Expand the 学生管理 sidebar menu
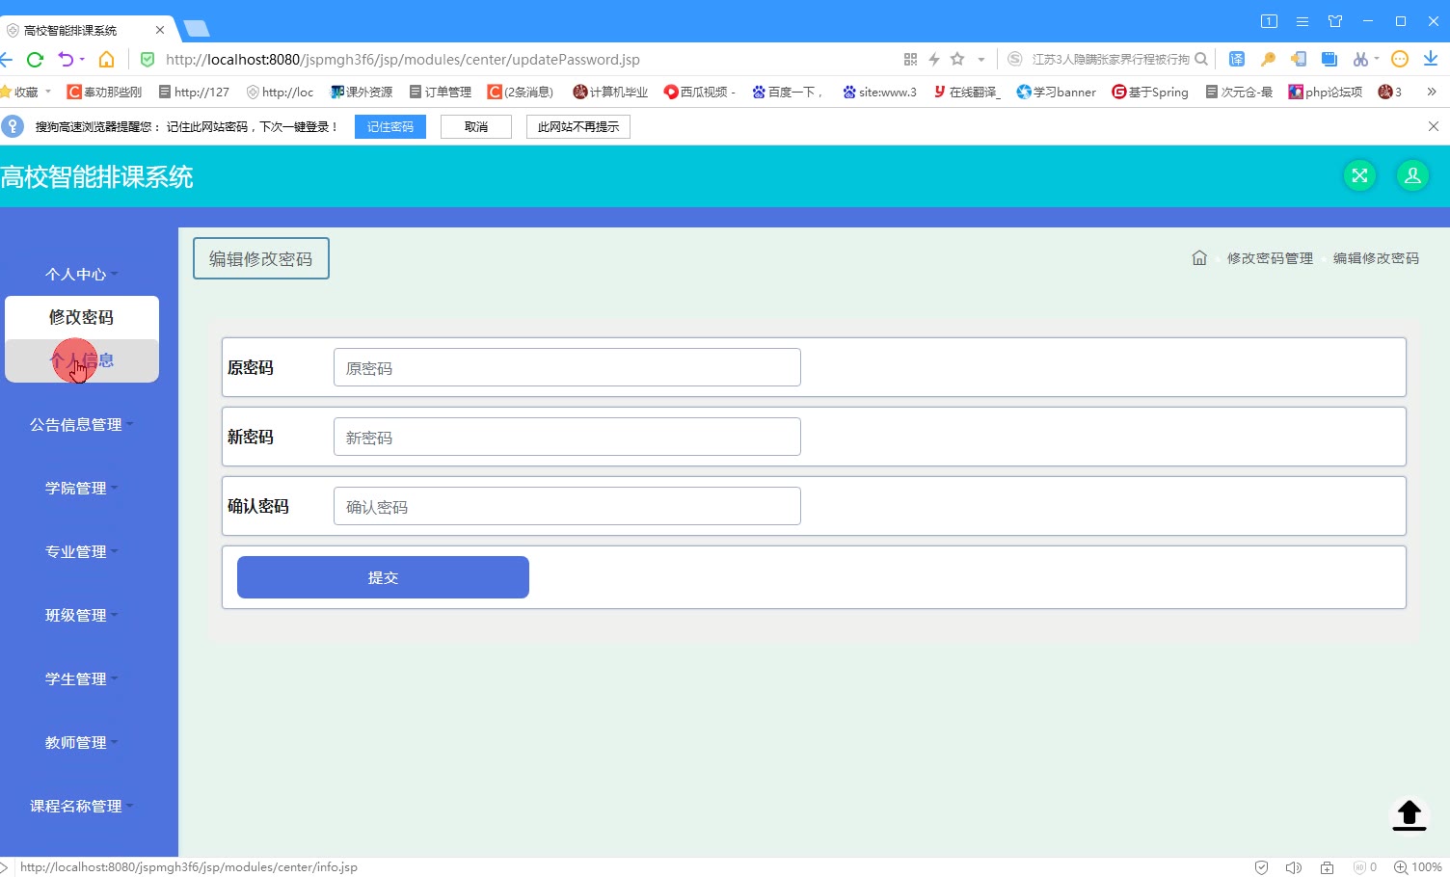1450x877 pixels. [81, 679]
